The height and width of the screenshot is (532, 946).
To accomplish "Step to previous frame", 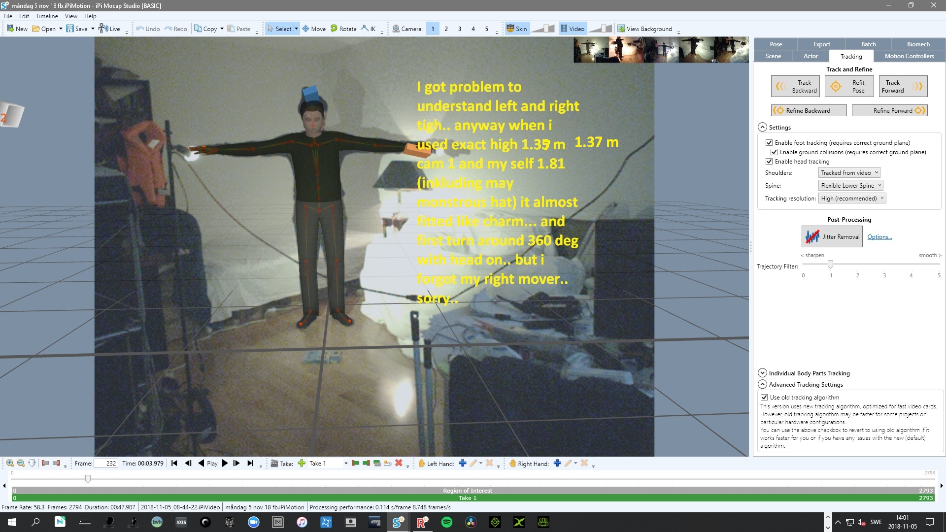I will [x=188, y=463].
